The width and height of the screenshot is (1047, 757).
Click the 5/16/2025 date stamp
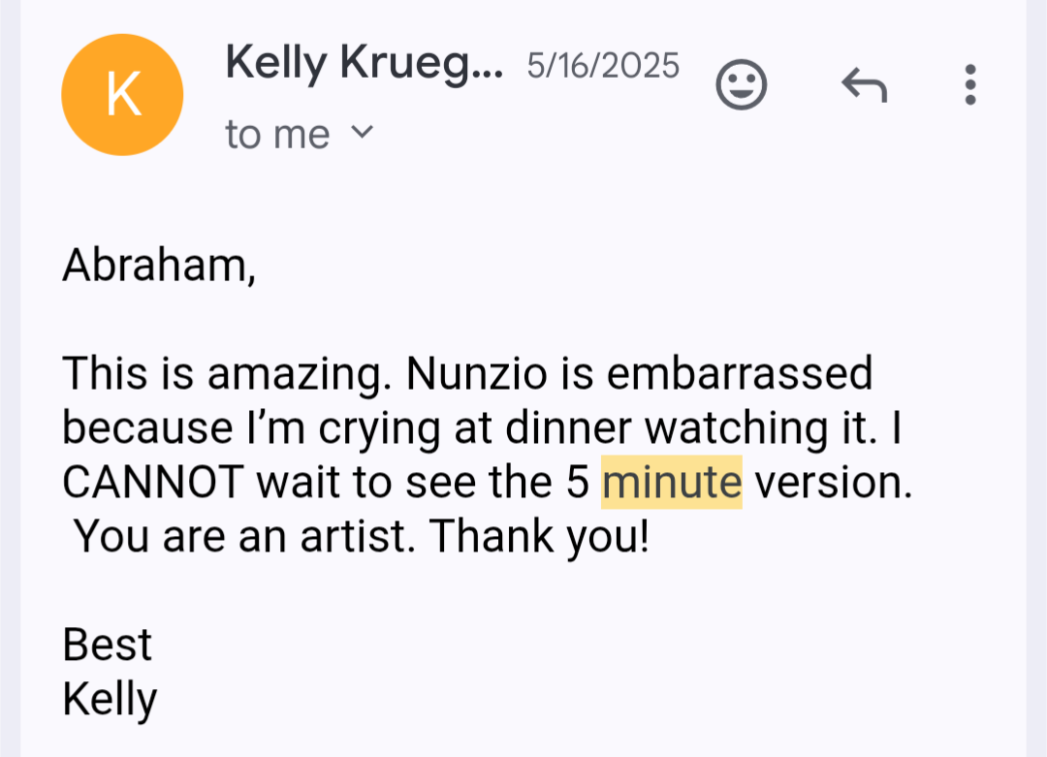(603, 66)
